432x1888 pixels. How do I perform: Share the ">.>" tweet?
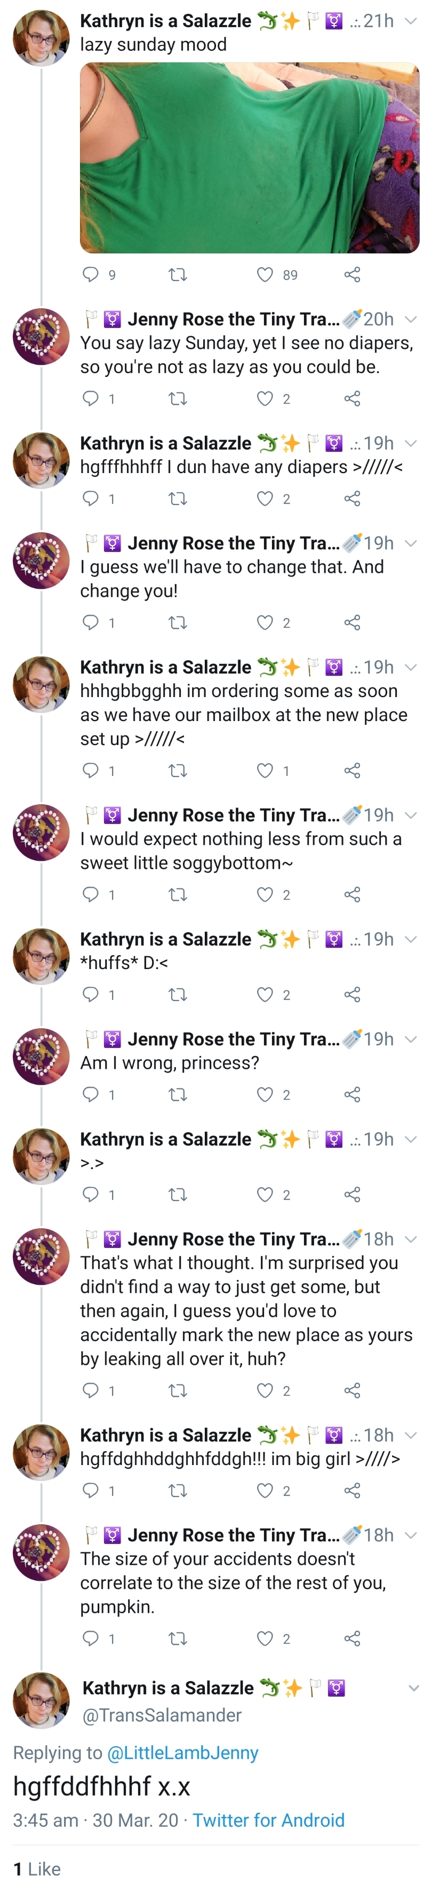tap(352, 1195)
